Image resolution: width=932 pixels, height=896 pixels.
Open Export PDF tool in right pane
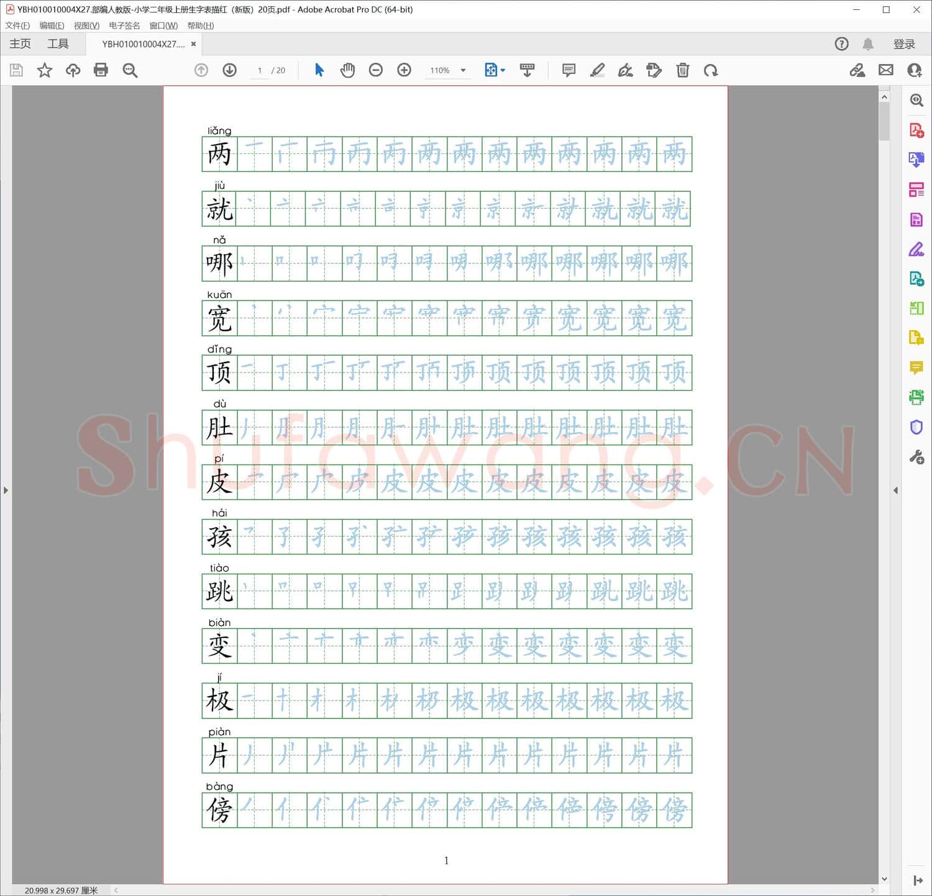[x=916, y=160]
